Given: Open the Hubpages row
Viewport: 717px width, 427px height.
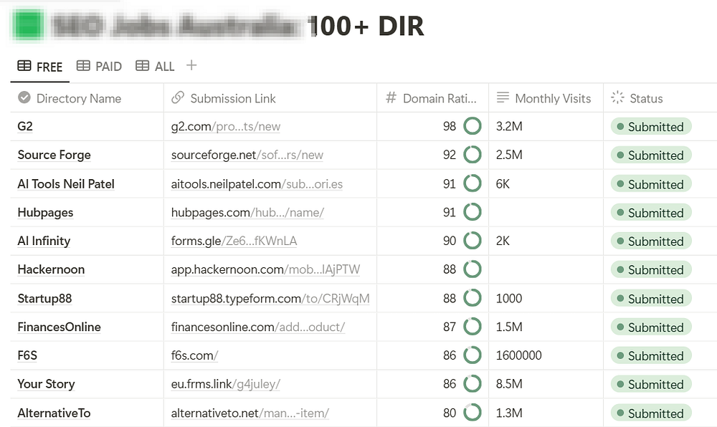Looking at the screenshot, I should [x=45, y=213].
